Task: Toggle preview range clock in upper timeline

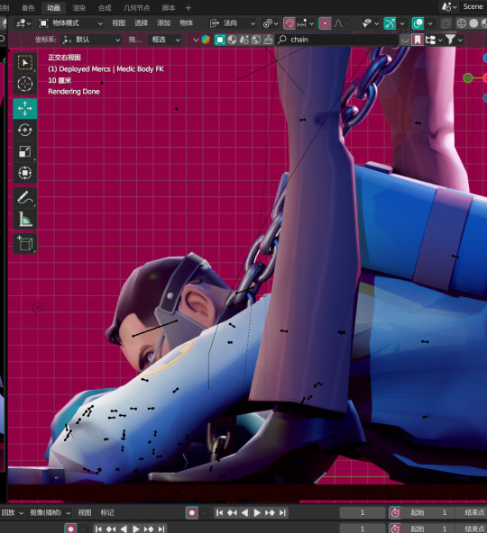Action: coord(395,512)
